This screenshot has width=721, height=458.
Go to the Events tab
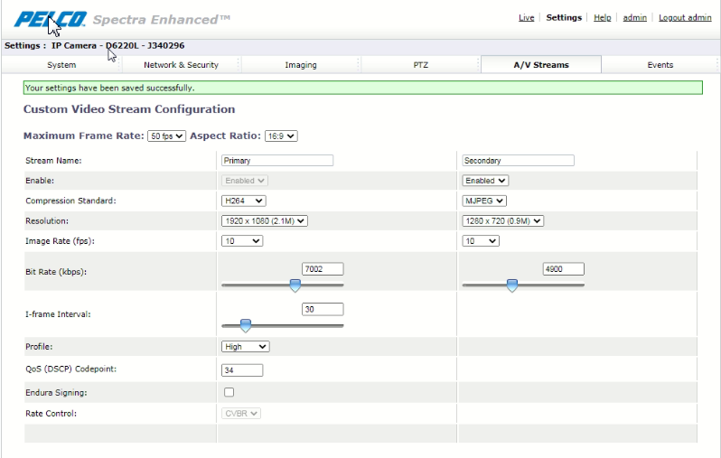point(660,65)
